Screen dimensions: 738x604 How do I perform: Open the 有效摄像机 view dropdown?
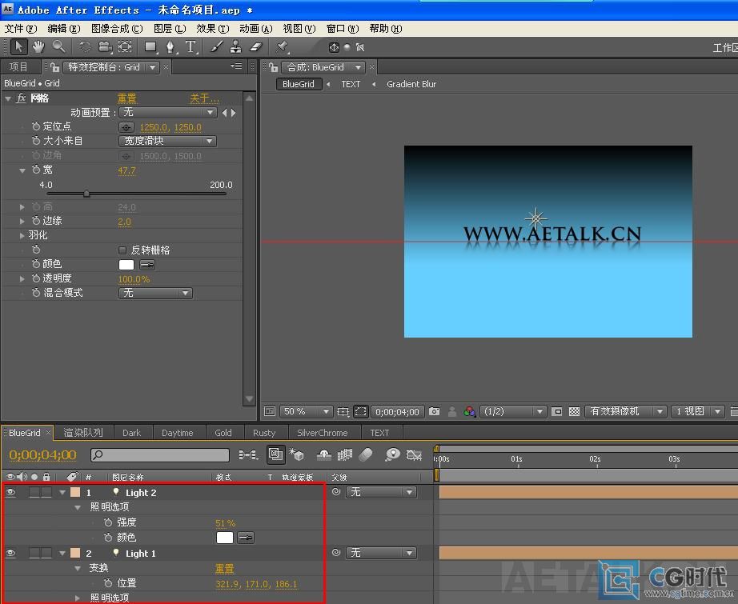pos(625,412)
